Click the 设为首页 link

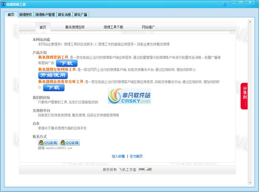[136, 156]
